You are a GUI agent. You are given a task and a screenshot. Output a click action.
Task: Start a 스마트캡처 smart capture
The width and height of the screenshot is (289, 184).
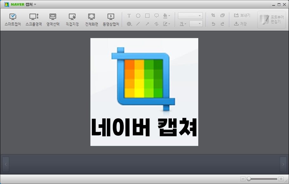click(x=13, y=20)
